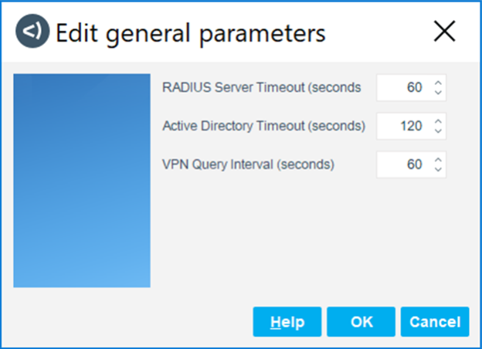Click the VPN Query Interval label
482x349 pixels.
pyautogui.click(x=247, y=164)
